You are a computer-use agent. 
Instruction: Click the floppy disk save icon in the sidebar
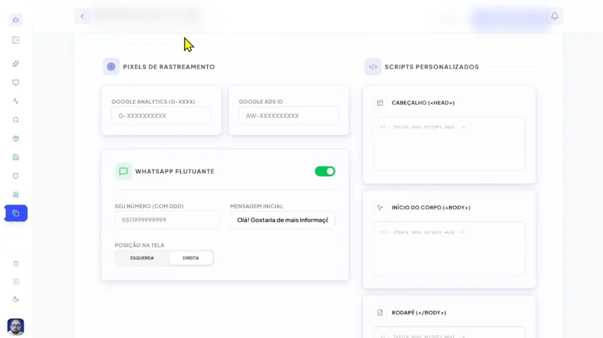(16, 157)
